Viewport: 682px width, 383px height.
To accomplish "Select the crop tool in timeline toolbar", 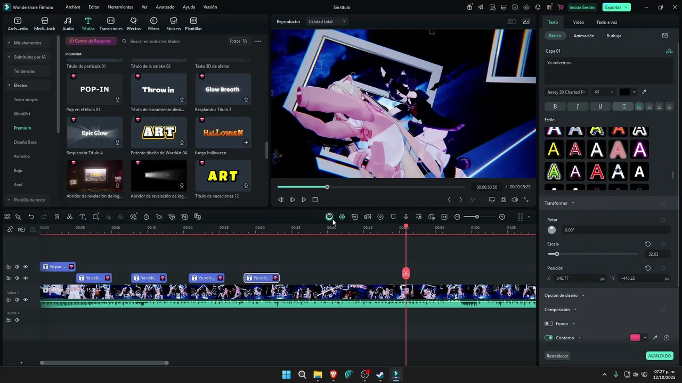I will [x=95, y=217].
